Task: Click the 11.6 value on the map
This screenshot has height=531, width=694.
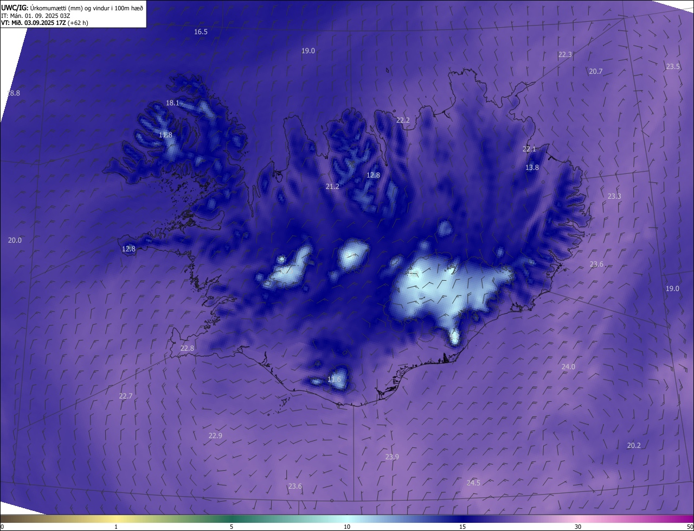Action: (x=335, y=380)
